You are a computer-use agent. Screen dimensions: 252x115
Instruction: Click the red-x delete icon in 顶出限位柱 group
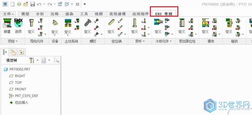click(191, 28)
